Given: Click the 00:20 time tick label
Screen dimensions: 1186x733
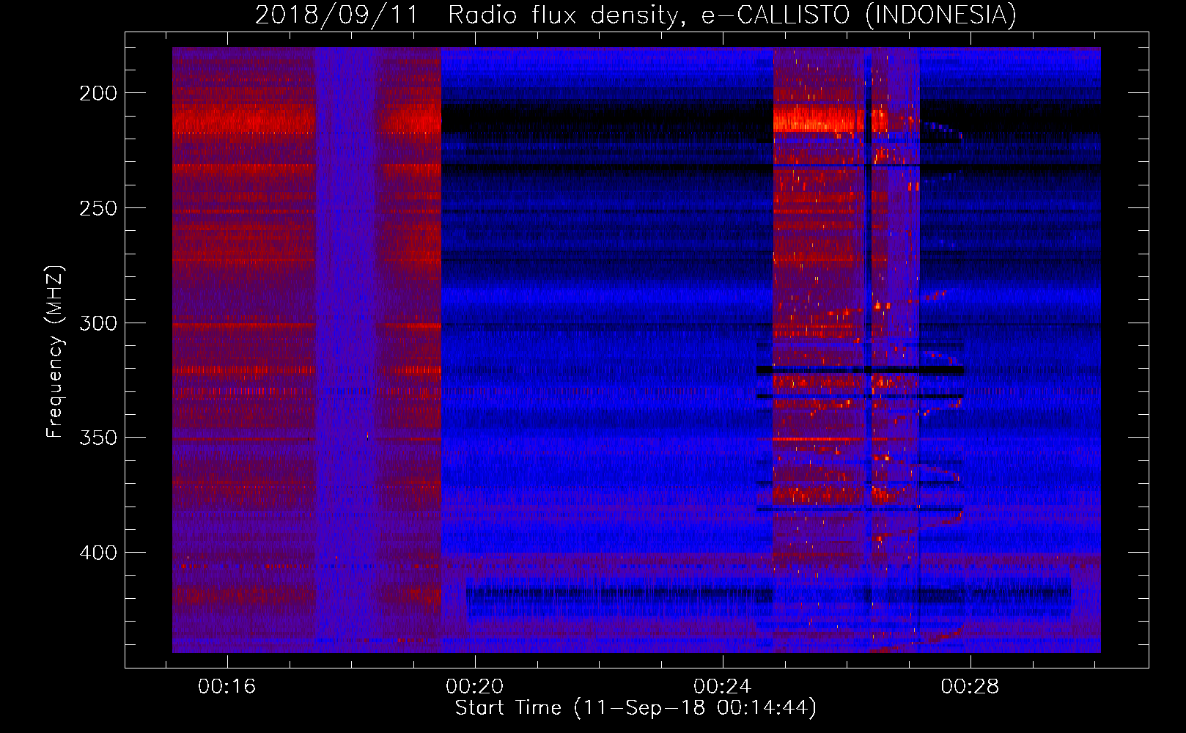Looking at the screenshot, I should click(474, 686).
